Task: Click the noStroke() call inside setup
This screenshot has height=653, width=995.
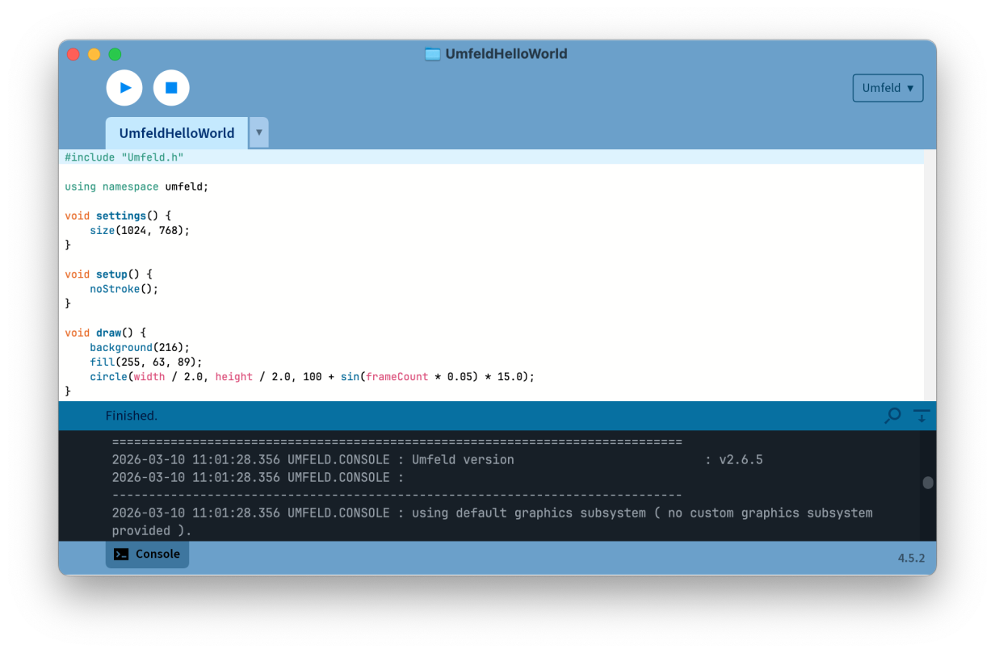Action: (114, 288)
